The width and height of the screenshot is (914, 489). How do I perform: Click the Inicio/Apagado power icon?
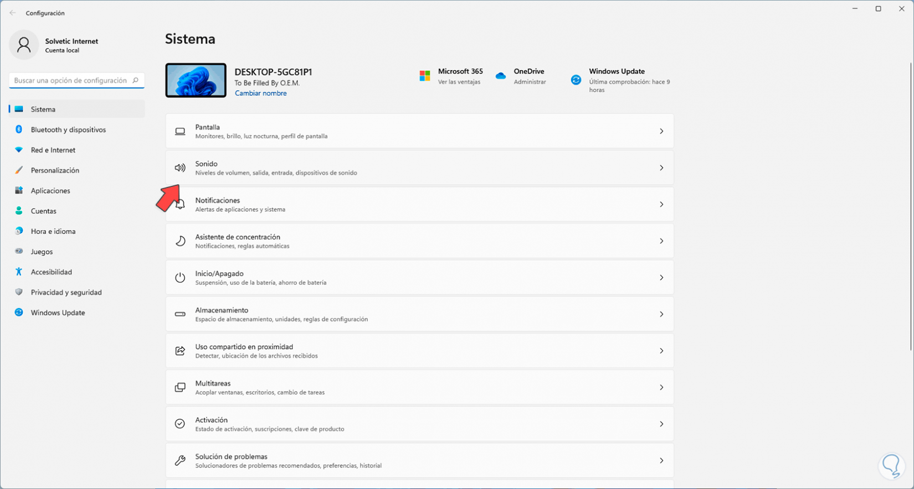[180, 278]
